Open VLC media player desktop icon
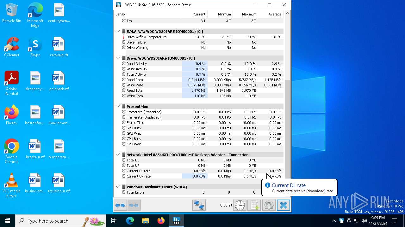The image size is (405, 227). click(12, 185)
